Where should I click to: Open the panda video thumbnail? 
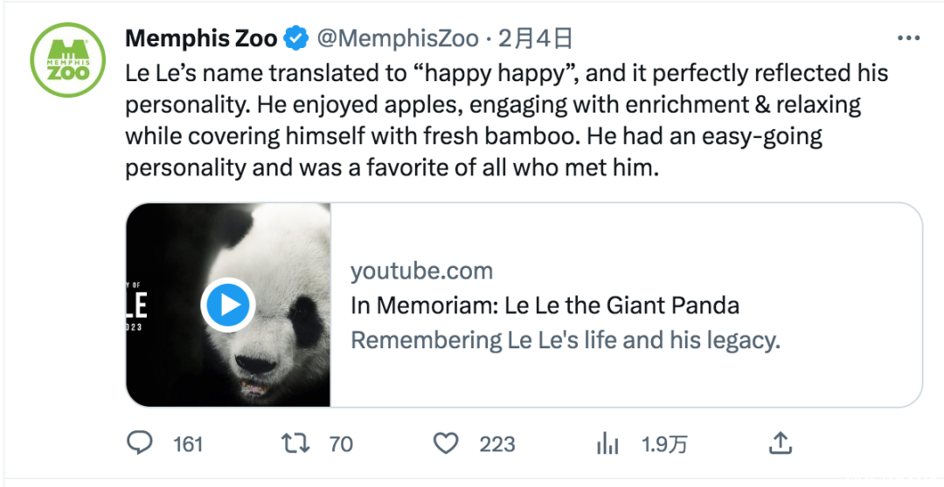pos(228,305)
